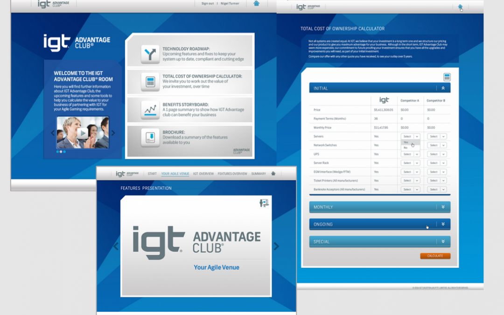Open Competitor B EGM Interface dropdown
The image size is (504, 315).
[x=437, y=172]
